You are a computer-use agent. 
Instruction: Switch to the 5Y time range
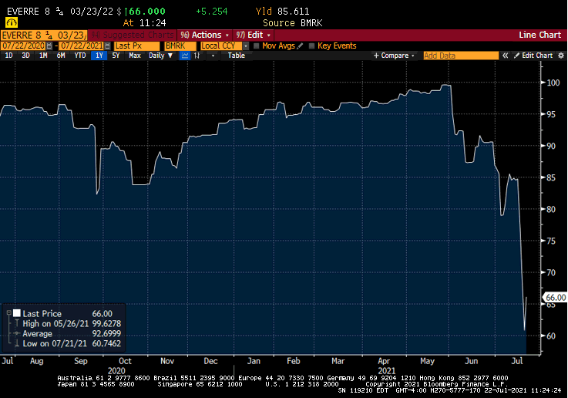pyautogui.click(x=116, y=56)
